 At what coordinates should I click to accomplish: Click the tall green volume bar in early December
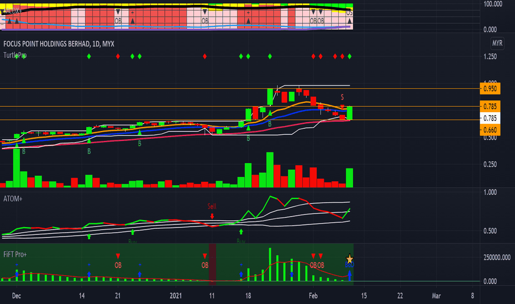17,167
